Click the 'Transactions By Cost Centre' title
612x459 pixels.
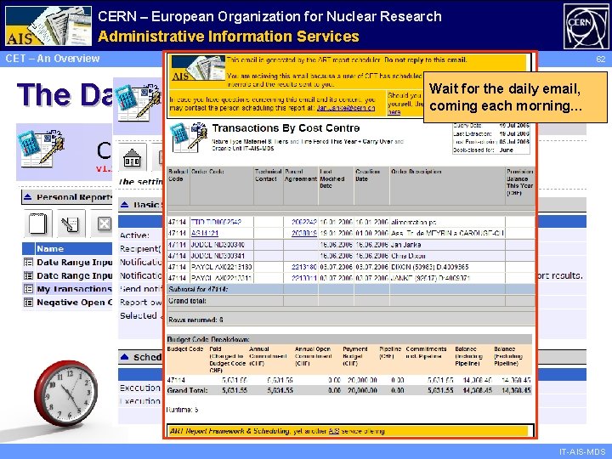286,128
